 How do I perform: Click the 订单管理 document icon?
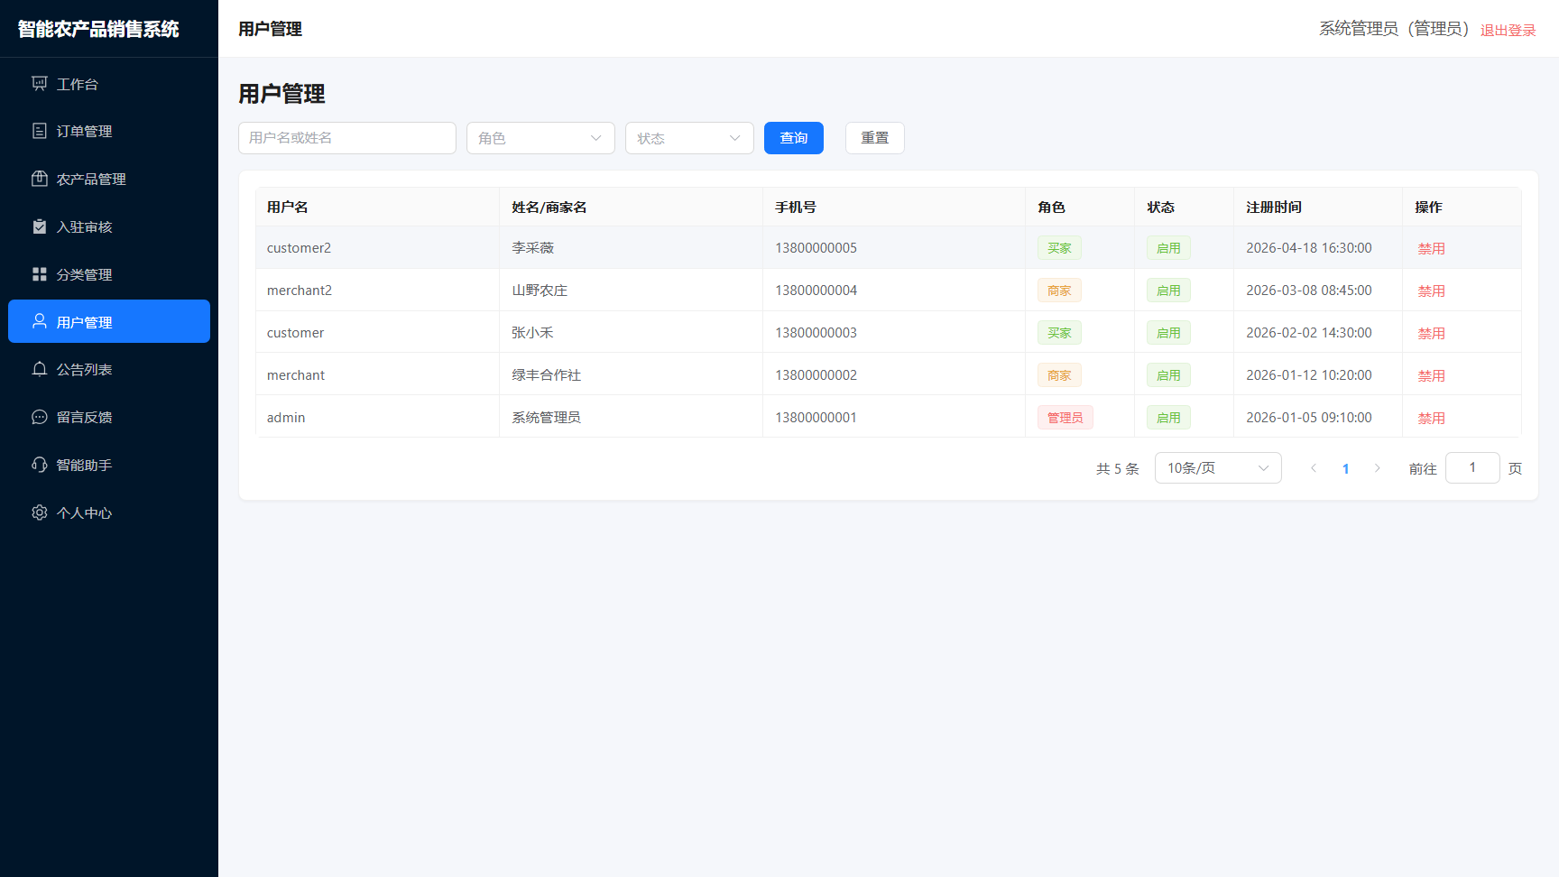(40, 131)
